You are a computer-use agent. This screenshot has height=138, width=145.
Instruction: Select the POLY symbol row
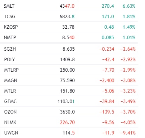tap(69, 59)
